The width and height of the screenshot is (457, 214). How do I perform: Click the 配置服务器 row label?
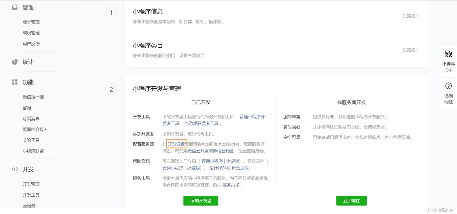click(143, 144)
